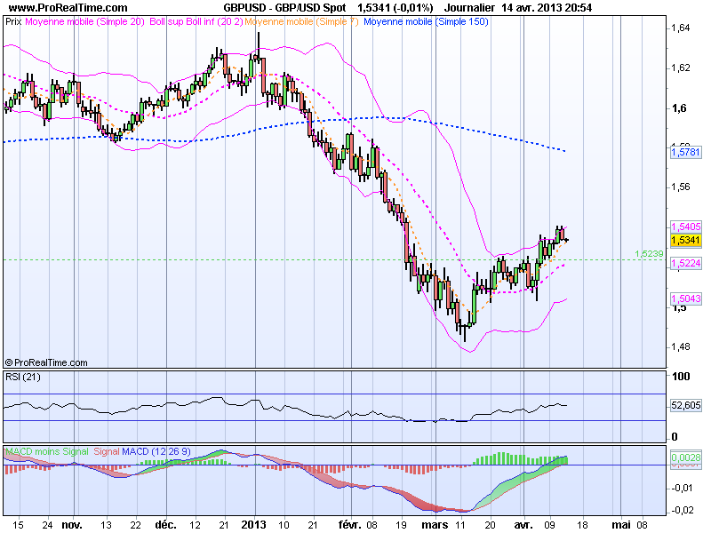The height and width of the screenshot is (533, 711).
Task: Click the déc. time axis label
Action: [165, 525]
